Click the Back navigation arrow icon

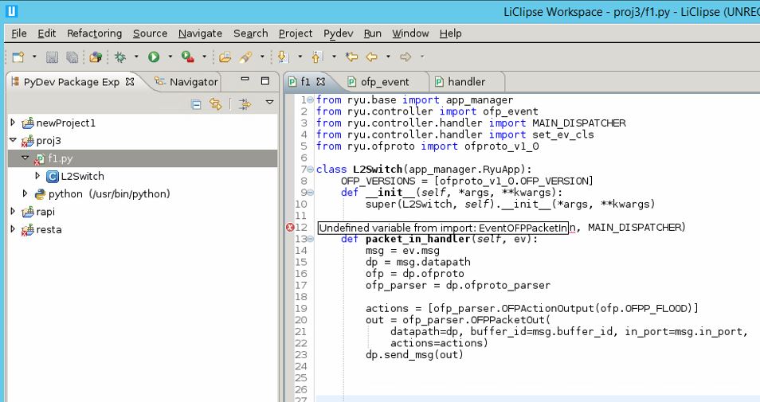click(372, 57)
